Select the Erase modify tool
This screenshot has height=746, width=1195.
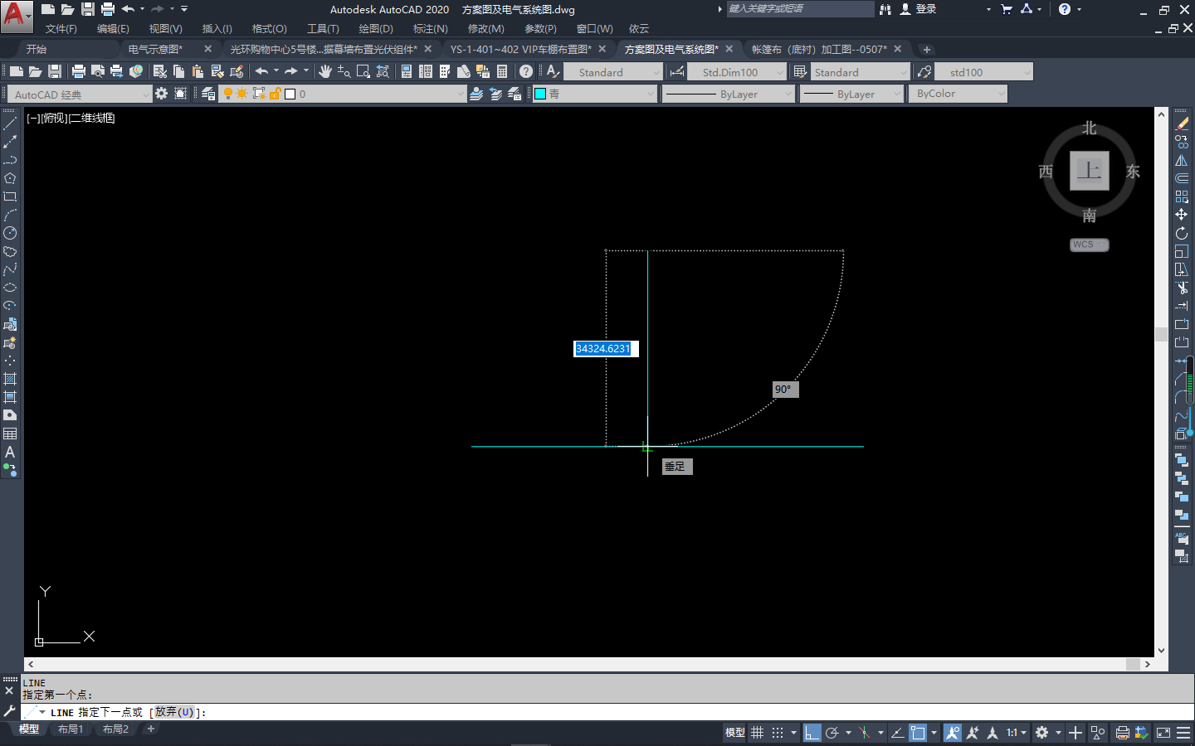pyautogui.click(x=1182, y=124)
